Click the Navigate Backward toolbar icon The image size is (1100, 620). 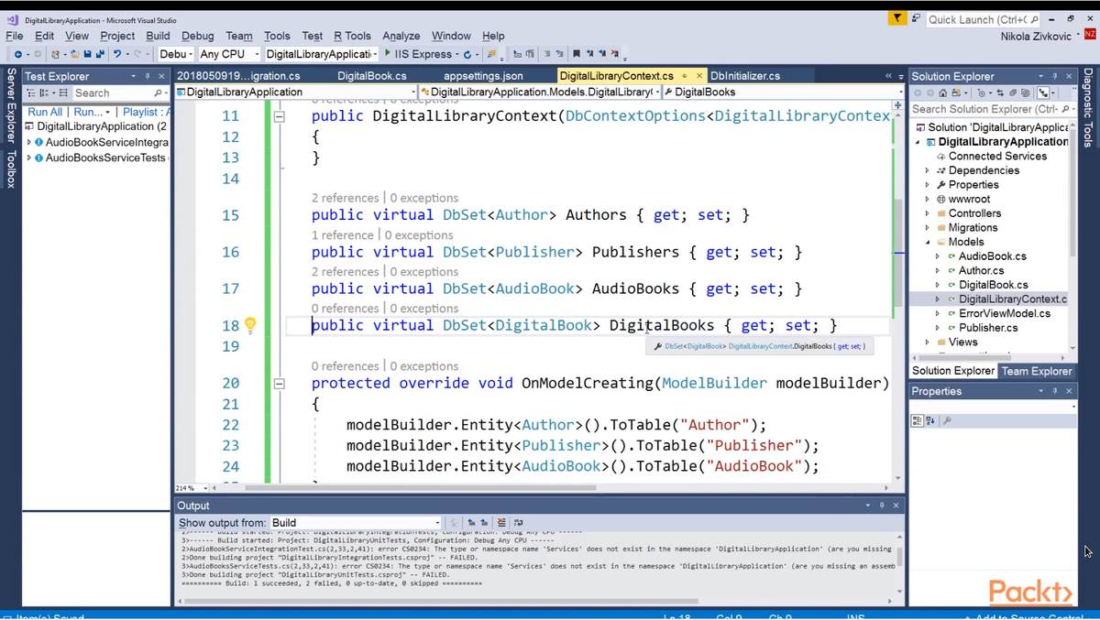coord(18,54)
